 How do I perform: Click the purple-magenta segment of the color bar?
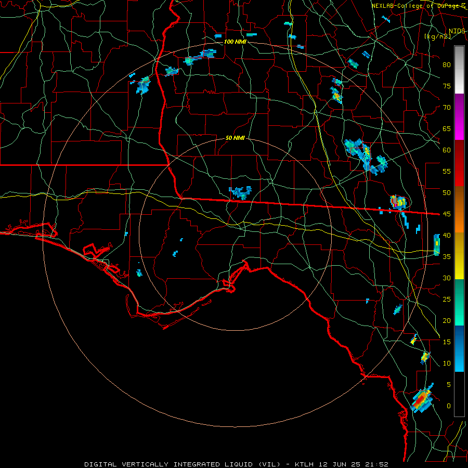(x=459, y=116)
